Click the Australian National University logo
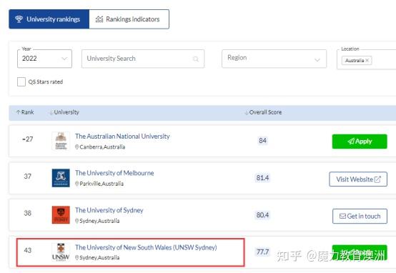This screenshot has width=396, height=273. pyautogui.click(x=61, y=141)
